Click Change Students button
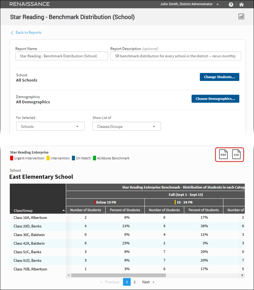Screen dimensions: 254x290 coord(219,77)
